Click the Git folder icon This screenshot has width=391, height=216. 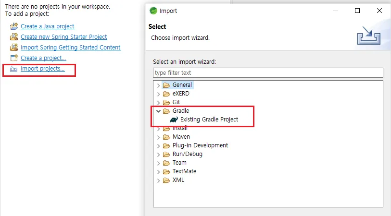(166, 103)
